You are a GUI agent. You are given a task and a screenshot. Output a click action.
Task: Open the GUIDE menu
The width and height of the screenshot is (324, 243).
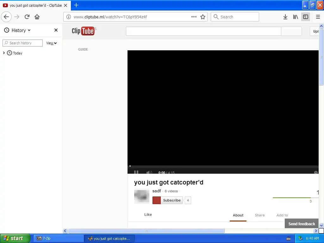(83, 49)
